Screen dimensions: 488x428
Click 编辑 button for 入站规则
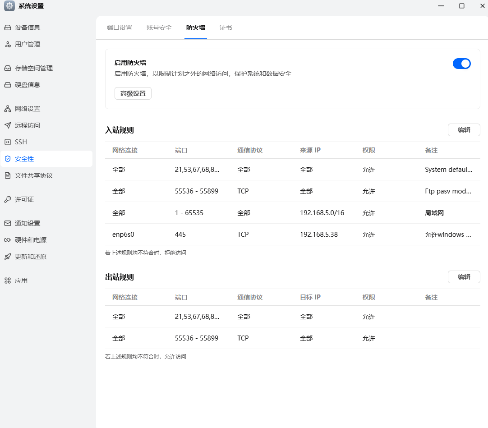(x=464, y=130)
